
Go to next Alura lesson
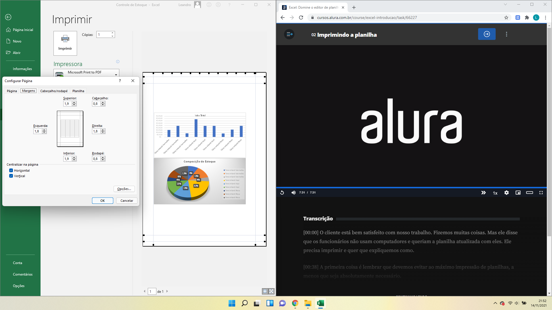tap(487, 34)
